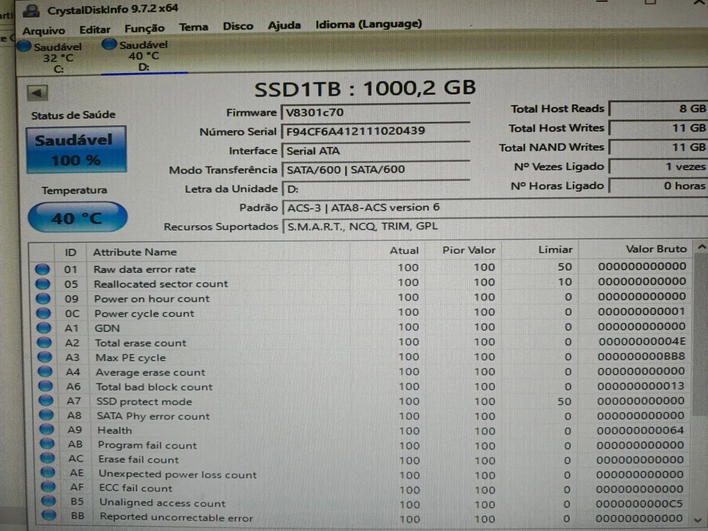
Task: Click the status icon for Max PE cycle
Action: (45, 358)
